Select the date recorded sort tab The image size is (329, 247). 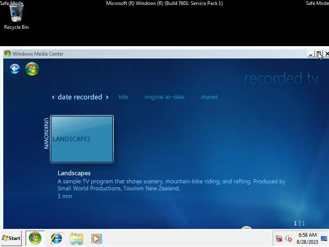[80, 97]
